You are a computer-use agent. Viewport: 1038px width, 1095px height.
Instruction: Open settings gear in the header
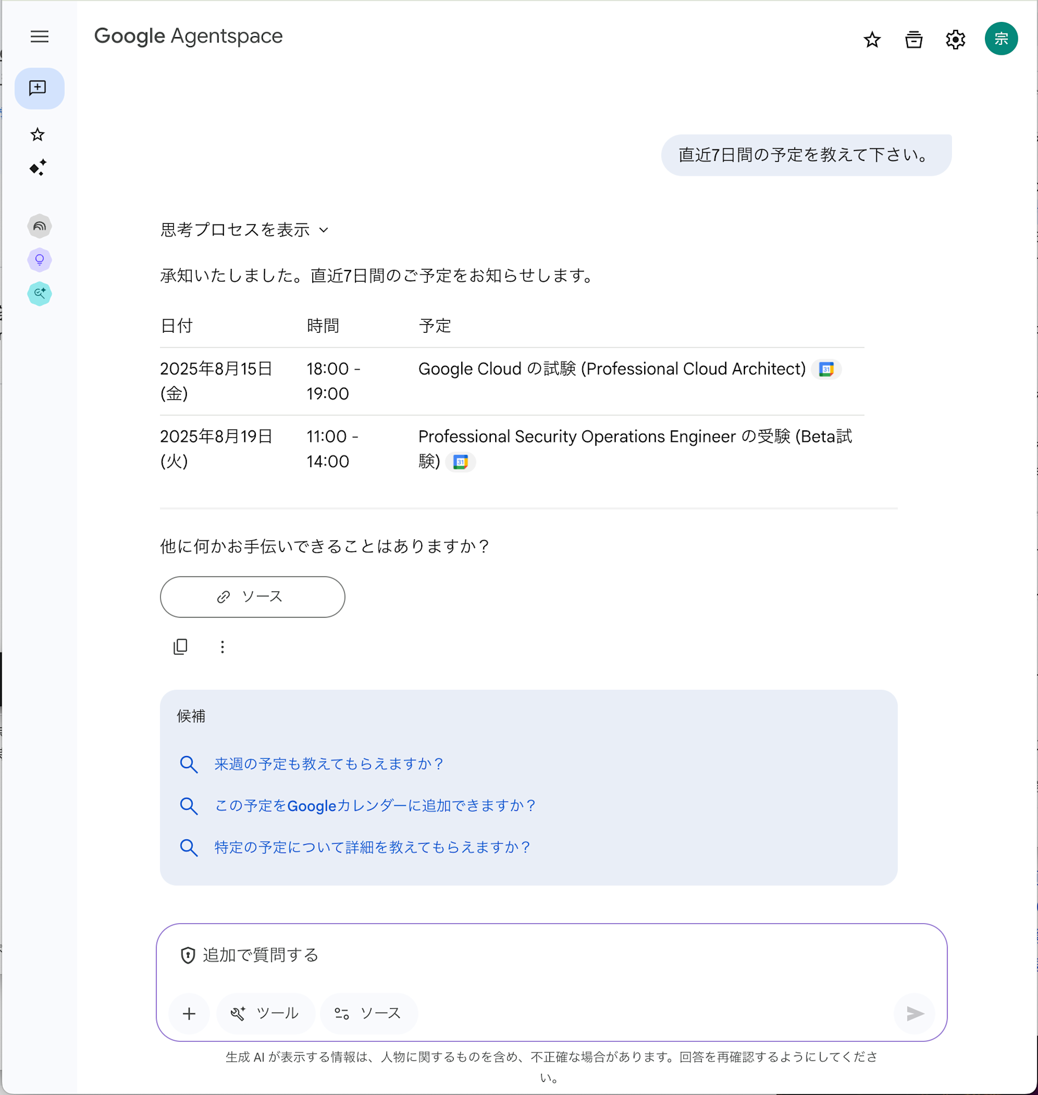(x=955, y=39)
